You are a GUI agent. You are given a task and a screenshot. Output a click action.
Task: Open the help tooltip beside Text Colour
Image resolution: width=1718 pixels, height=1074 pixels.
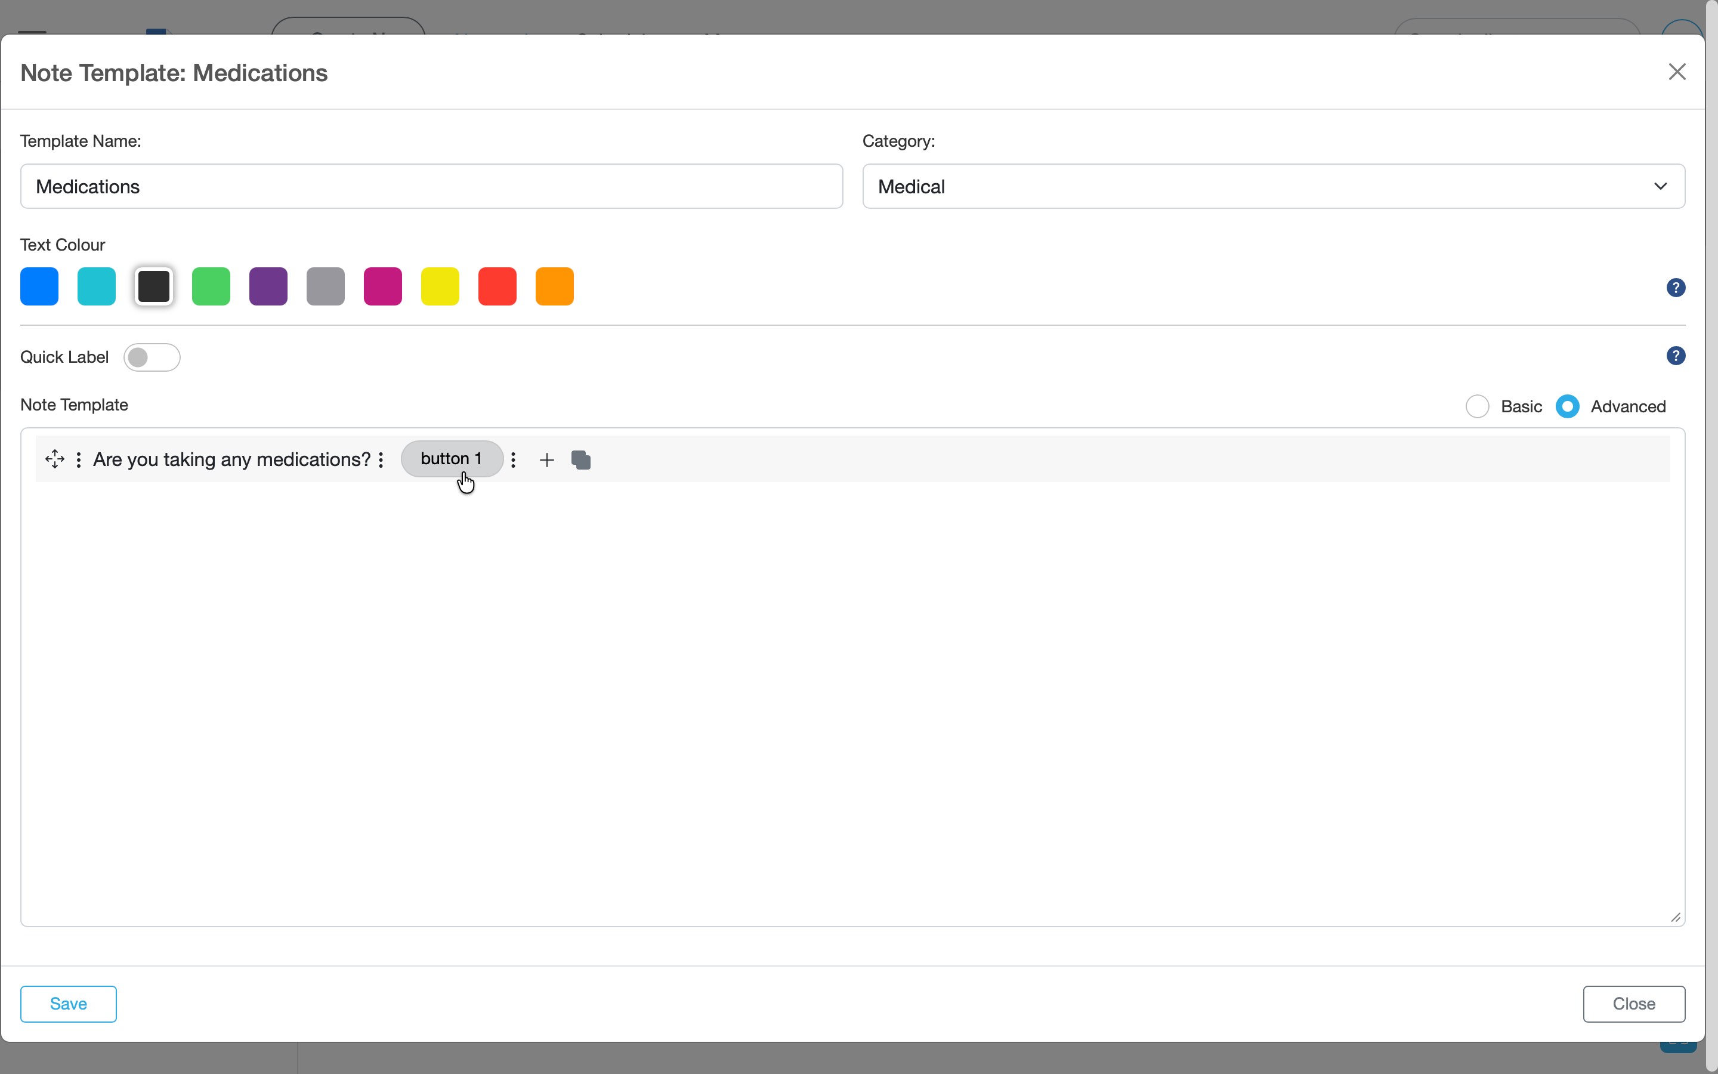[x=1676, y=286]
